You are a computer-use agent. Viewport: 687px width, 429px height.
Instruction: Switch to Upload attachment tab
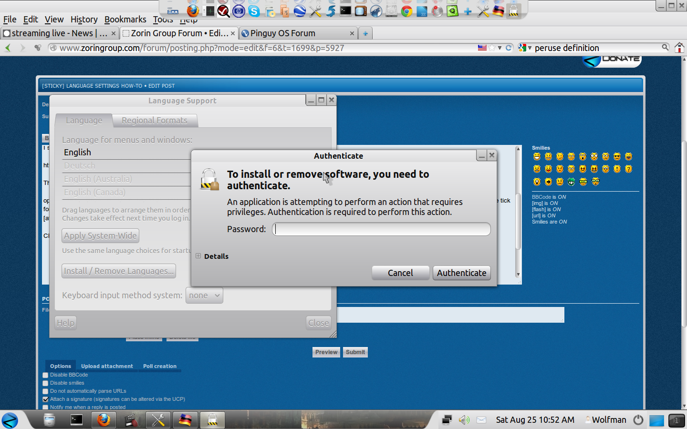[x=107, y=366]
